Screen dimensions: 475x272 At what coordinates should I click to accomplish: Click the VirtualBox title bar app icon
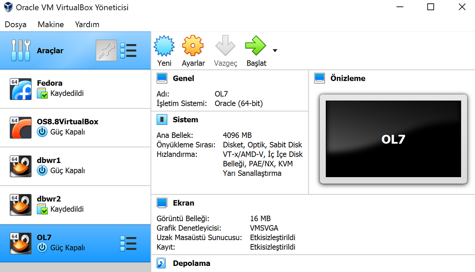[8, 7]
